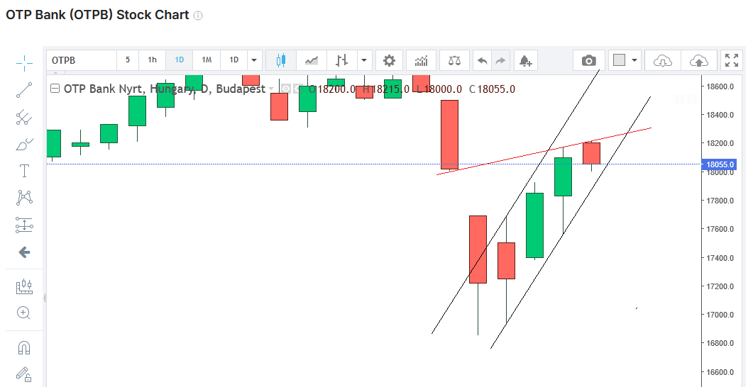Expand the layout square dropdown arrow
Image resolution: width=753 pixels, height=387 pixels.
tap(634, 60)
